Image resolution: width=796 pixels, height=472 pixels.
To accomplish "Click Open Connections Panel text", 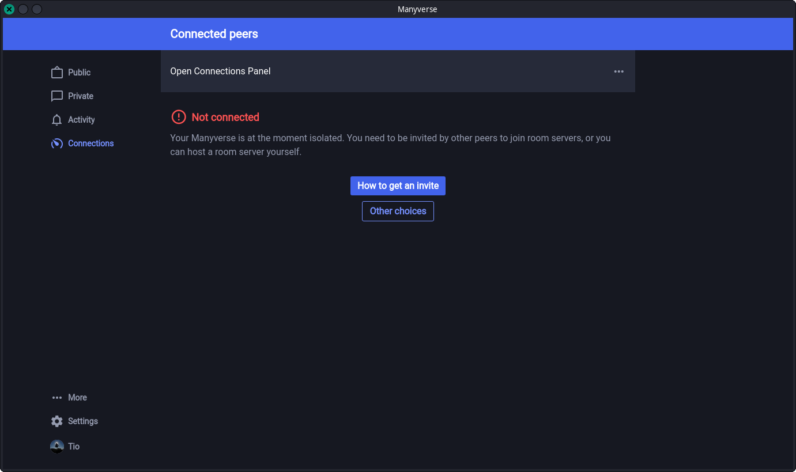I will coord(220,71).
